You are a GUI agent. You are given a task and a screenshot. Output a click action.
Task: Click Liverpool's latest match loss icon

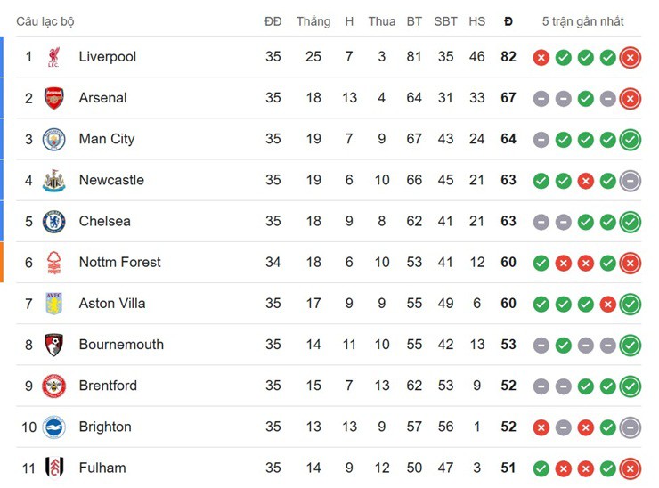point(631,57)
